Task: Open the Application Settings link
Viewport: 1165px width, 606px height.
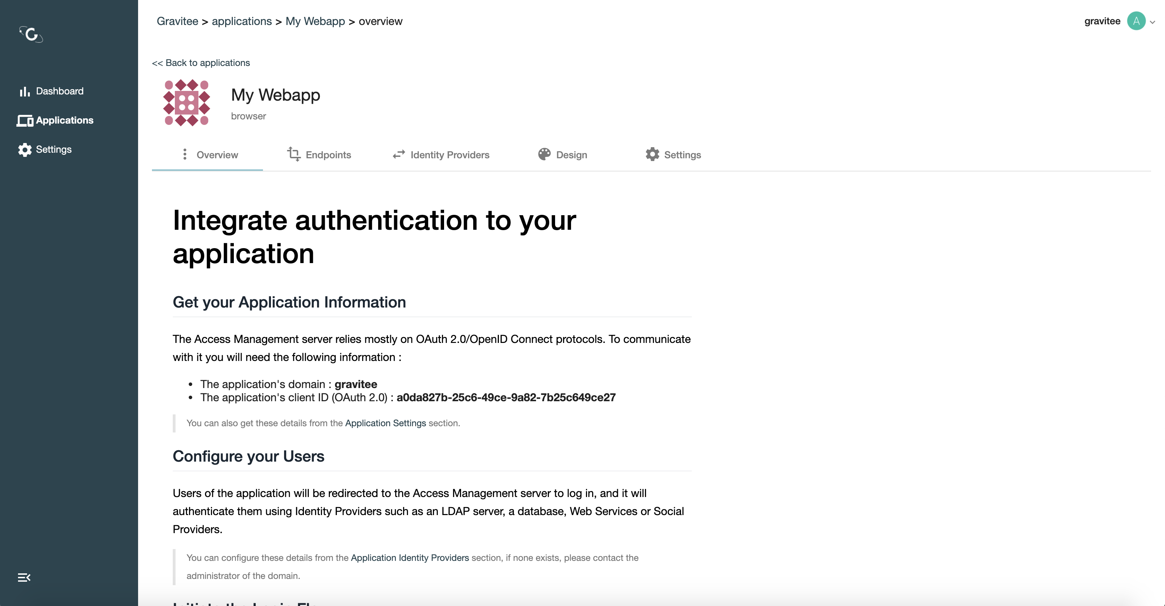Action: click(385, 423)
